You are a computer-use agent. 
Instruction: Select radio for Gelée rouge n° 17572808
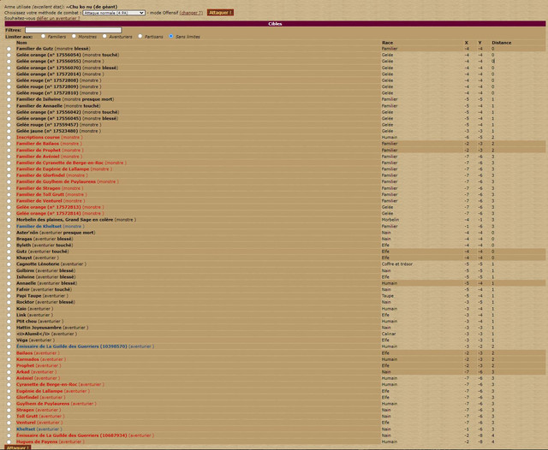coord(9,80)
